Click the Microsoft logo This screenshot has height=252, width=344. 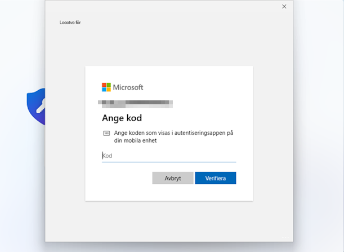(x=122, y=87)
